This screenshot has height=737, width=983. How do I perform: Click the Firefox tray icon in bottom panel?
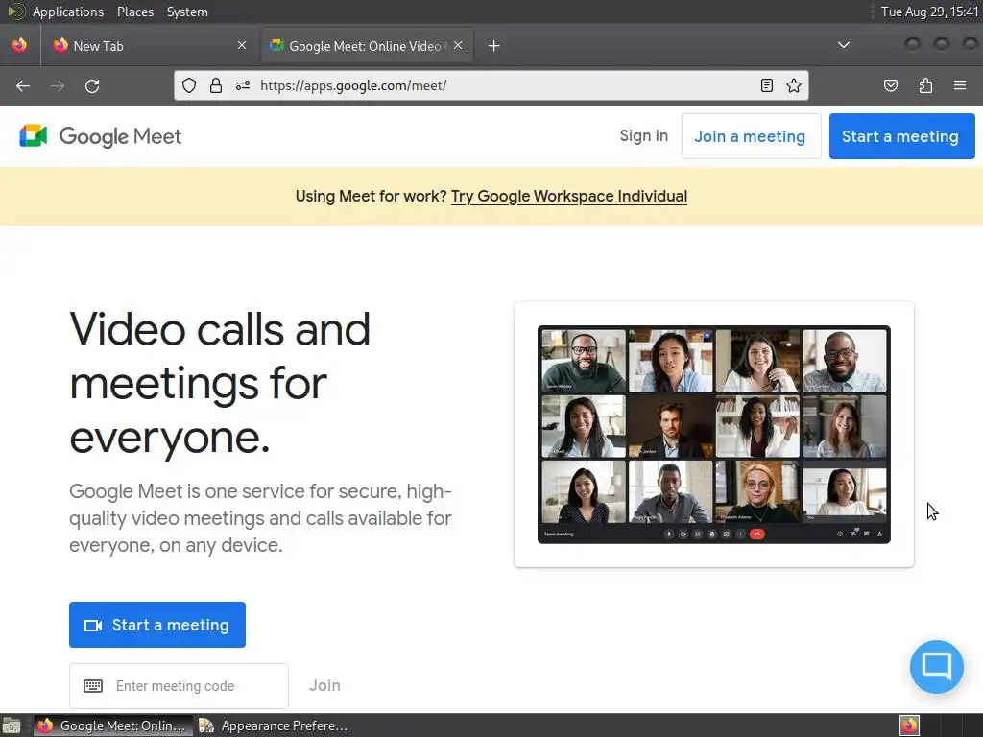point(909,725)
